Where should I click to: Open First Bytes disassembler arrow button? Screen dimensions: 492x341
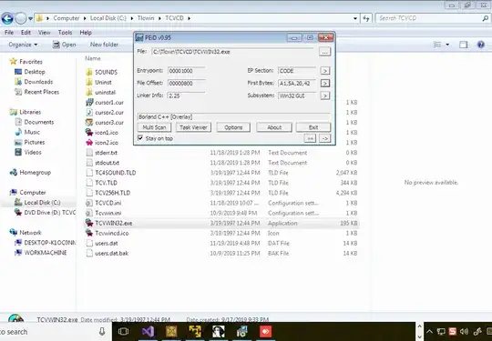click(x=325, y=84)
